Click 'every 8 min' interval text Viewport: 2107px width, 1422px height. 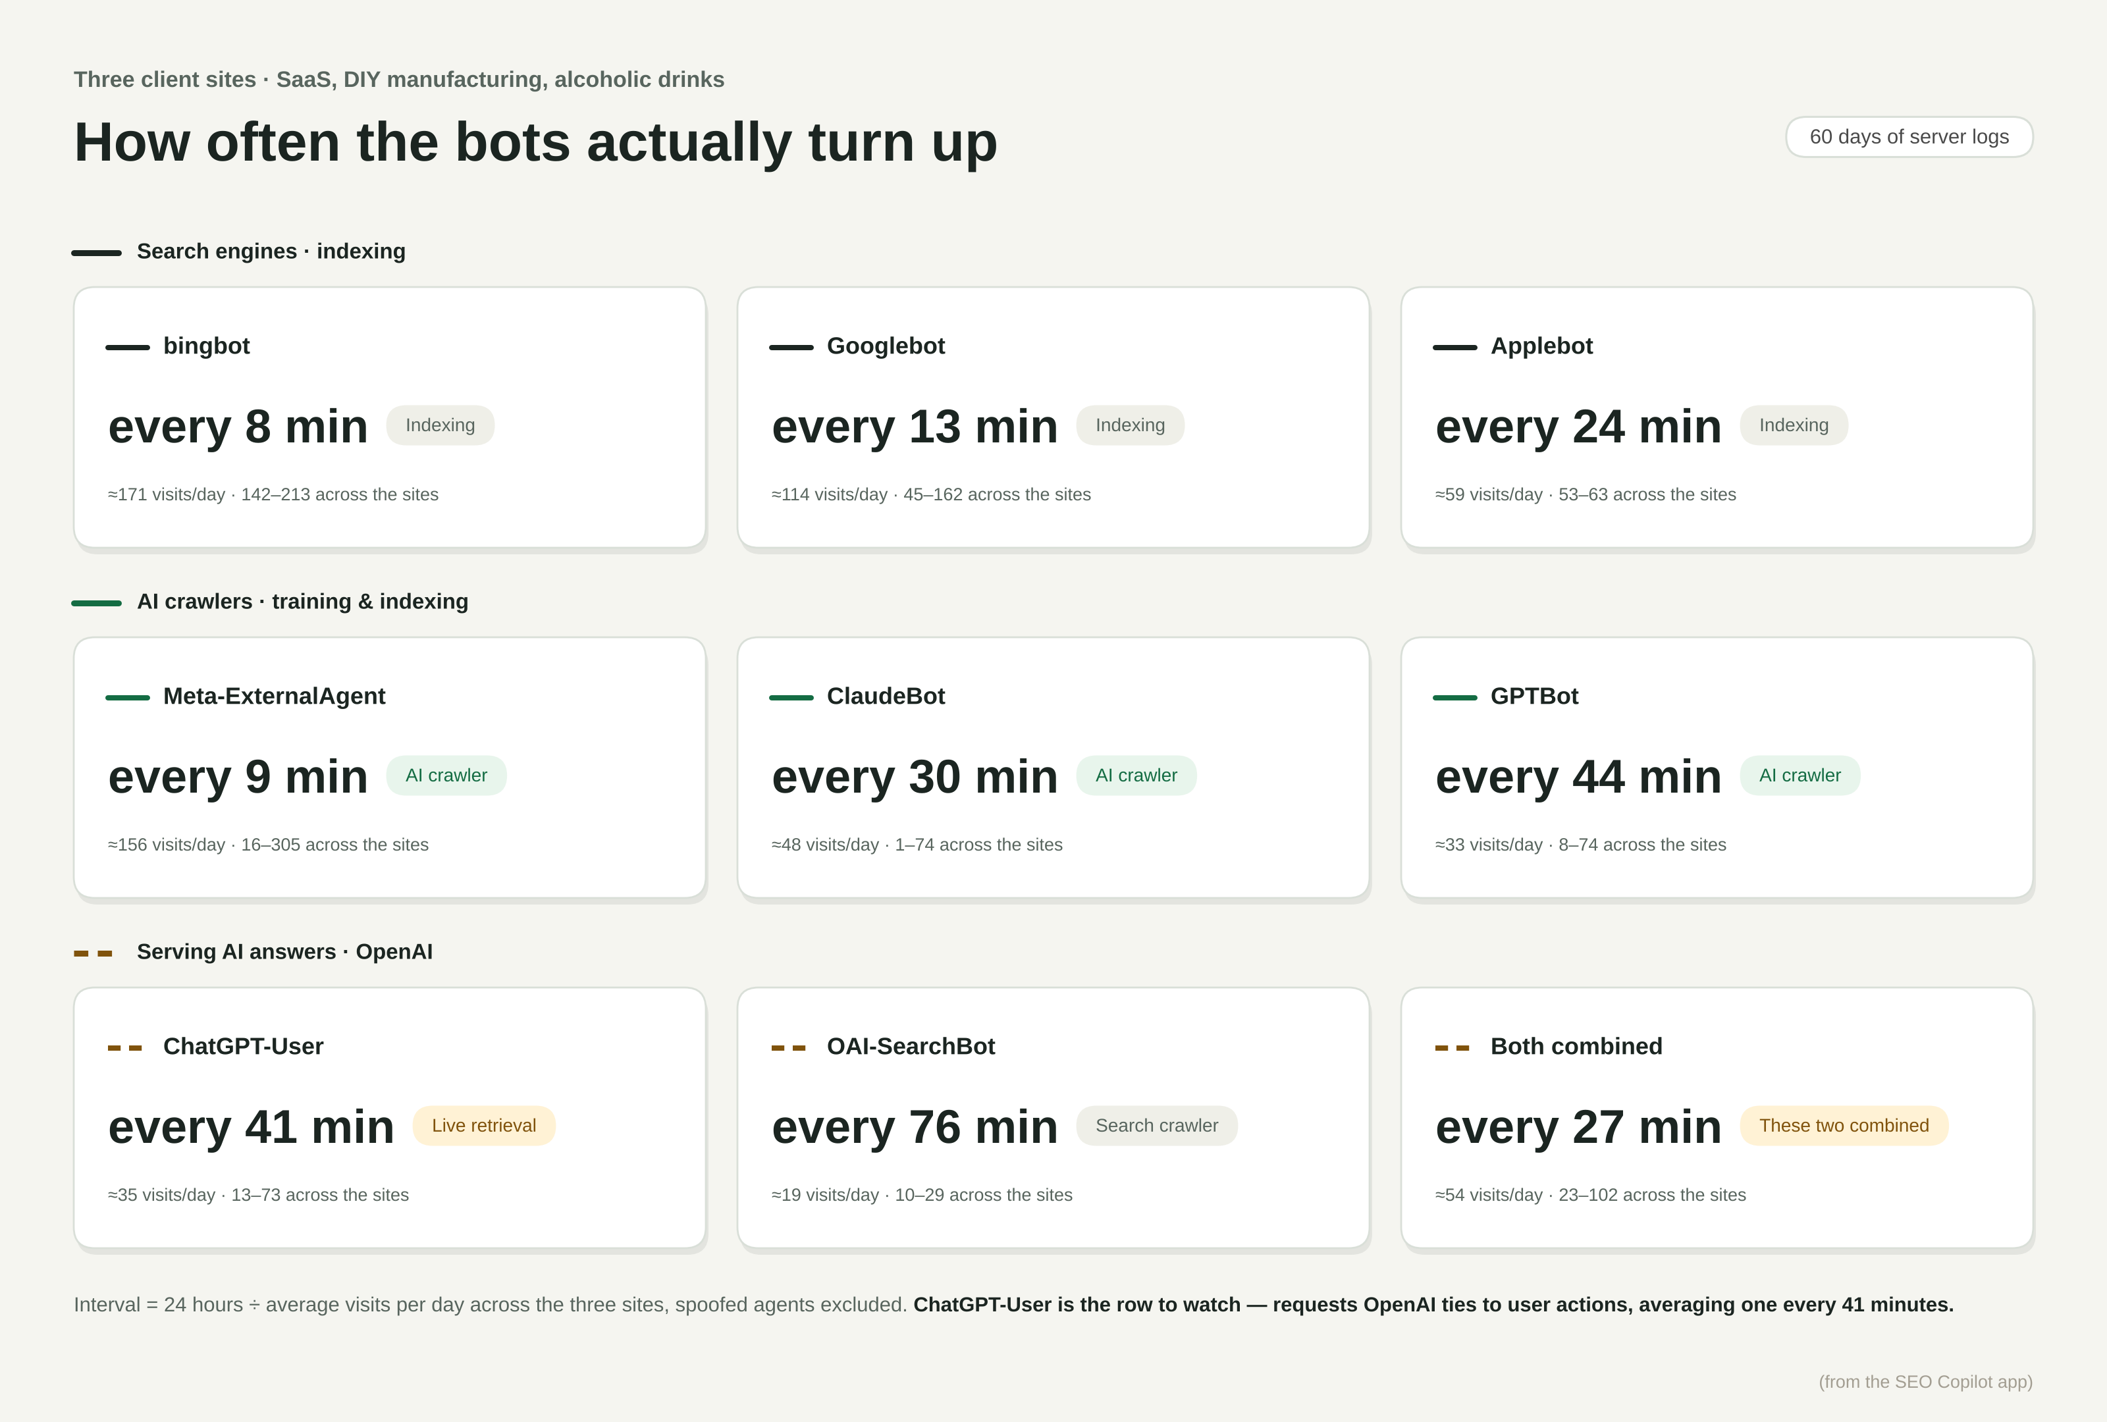coord(238,426)
